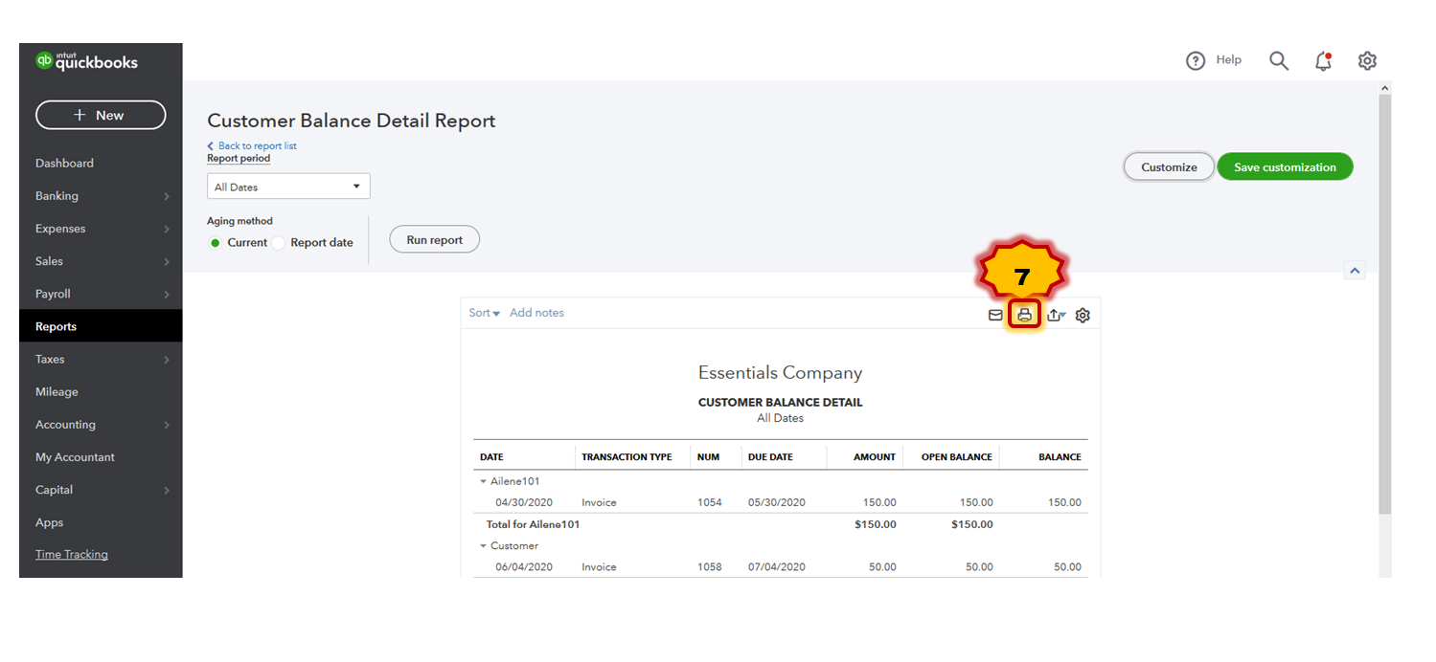Select the Report date aging method
1436x662 pixels.
[x=279, y=243]
